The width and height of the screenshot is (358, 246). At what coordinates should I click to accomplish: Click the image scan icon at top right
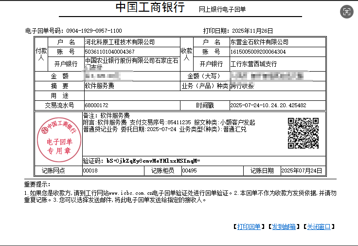tap(346, 12)
